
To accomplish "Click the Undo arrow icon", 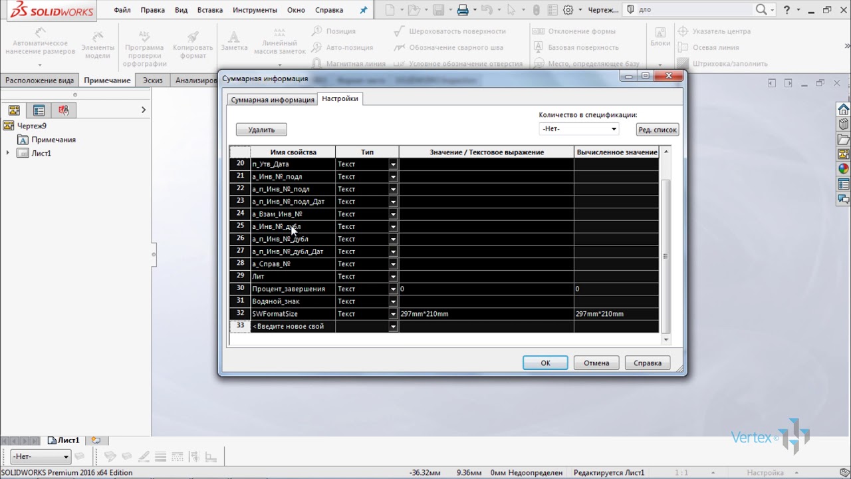I will click(x=487, y=10).
